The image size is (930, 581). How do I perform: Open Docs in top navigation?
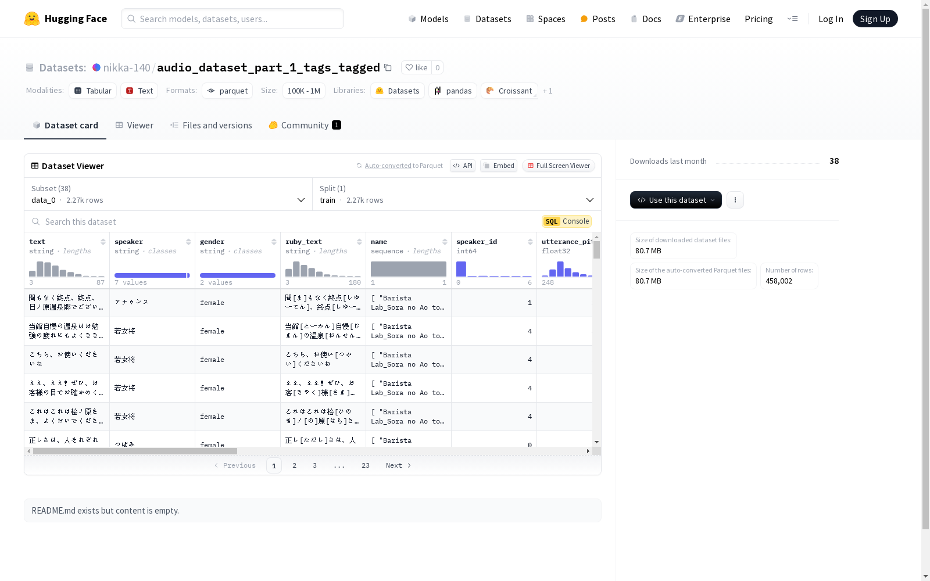coord(646,19)
